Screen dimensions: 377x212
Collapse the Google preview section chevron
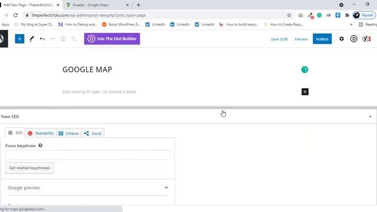pos(166,187)
